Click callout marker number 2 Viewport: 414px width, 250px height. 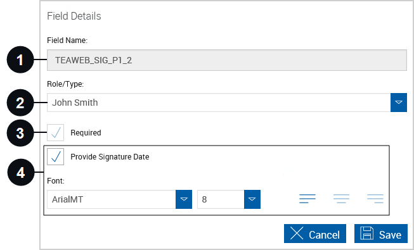point(20,103)
